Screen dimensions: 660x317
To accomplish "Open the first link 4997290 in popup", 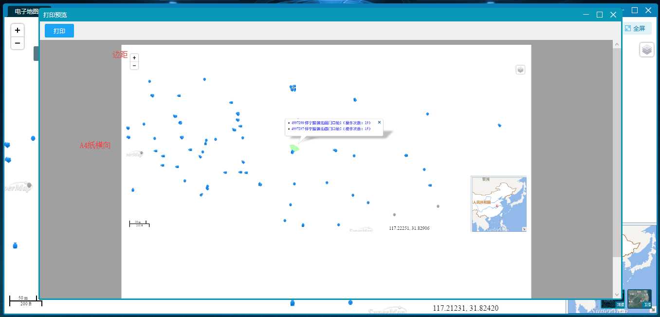I will [330, 123].
